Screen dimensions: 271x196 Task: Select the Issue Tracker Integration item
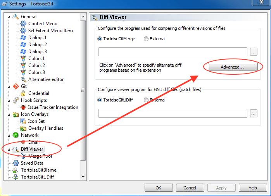click(53, 107)
